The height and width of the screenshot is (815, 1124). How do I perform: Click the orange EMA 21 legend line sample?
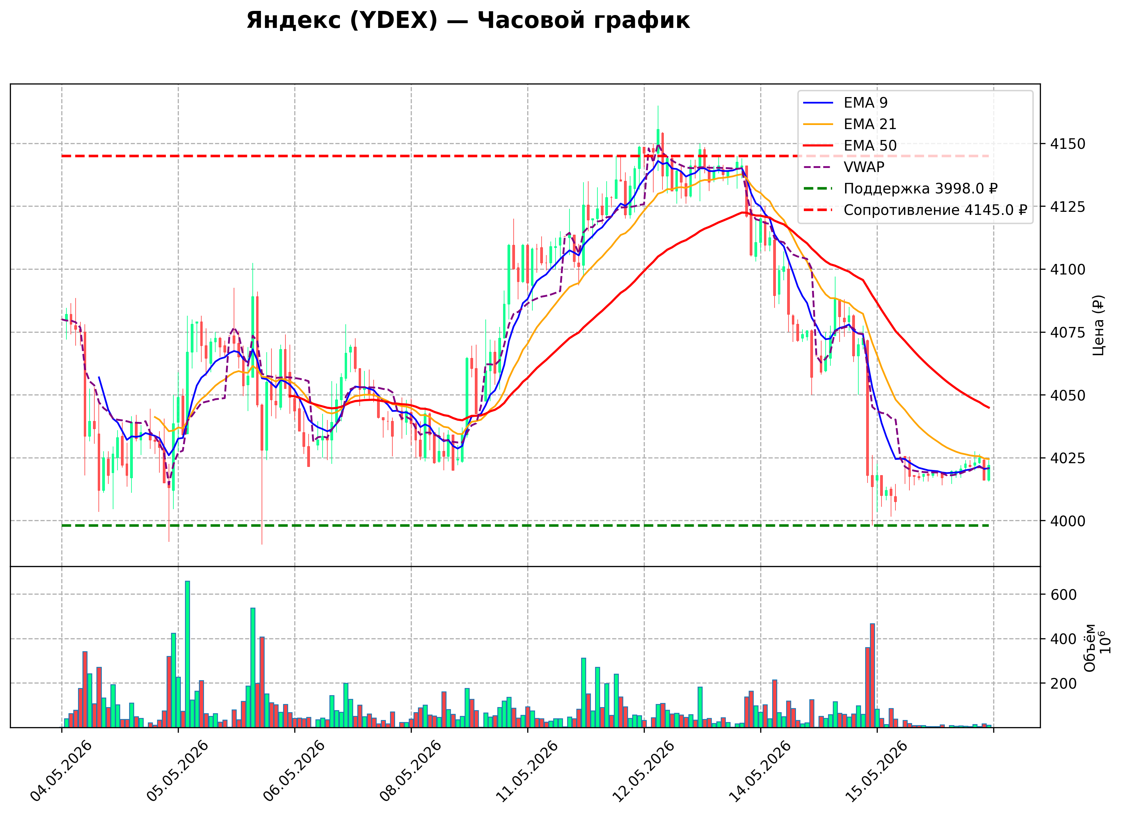[x=818, y=124]
